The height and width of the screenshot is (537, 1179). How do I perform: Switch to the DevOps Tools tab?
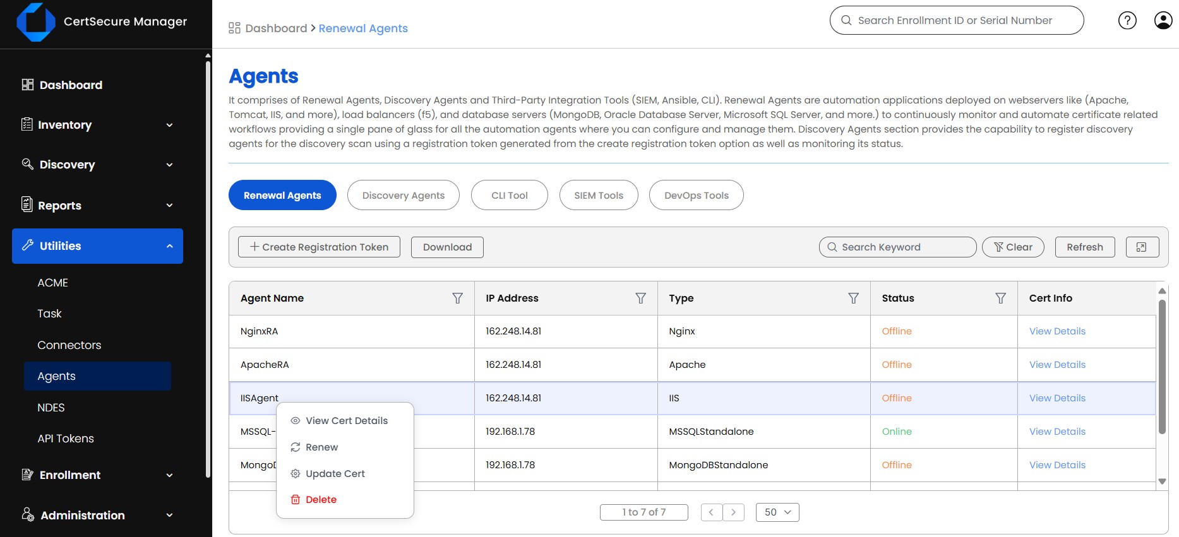[x=697, y=195]
